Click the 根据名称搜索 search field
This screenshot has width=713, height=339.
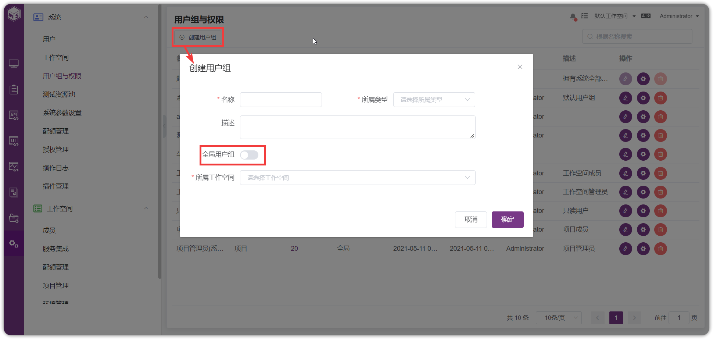(637, 37)
